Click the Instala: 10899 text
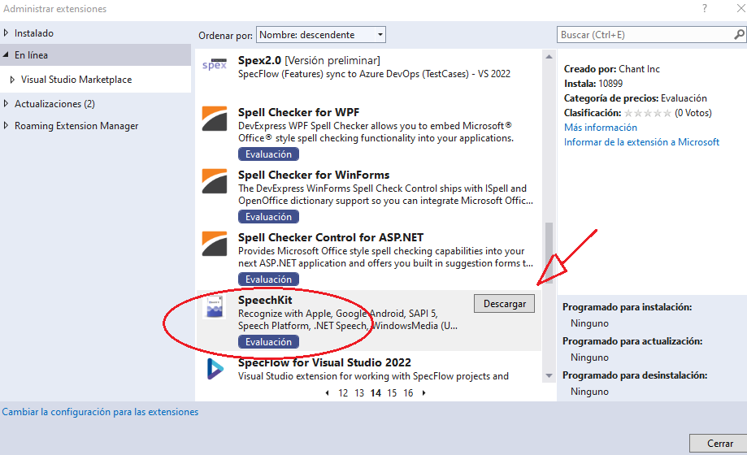This screenshot has width=747, height=455. tap(593, 84)
